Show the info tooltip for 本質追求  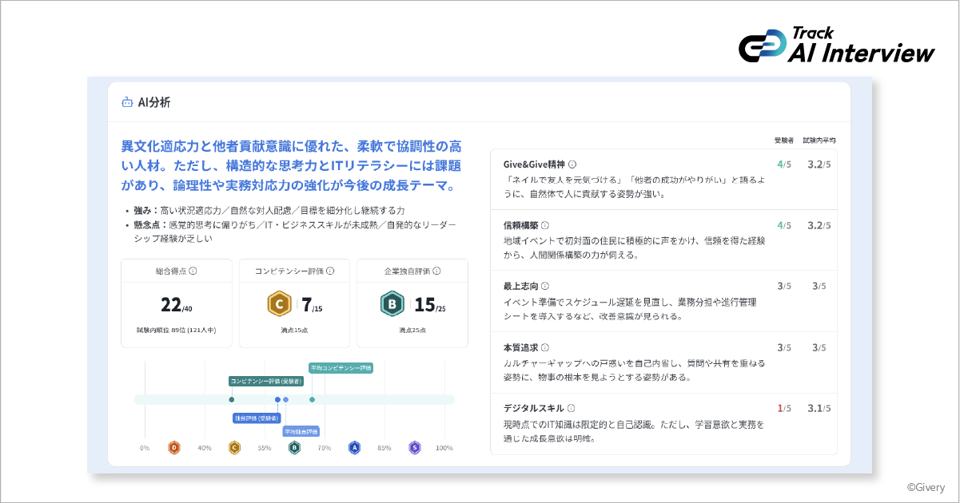545,347
